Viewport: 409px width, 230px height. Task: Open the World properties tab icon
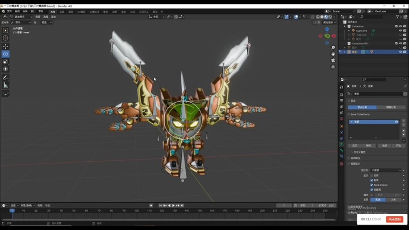coord(342,119)
